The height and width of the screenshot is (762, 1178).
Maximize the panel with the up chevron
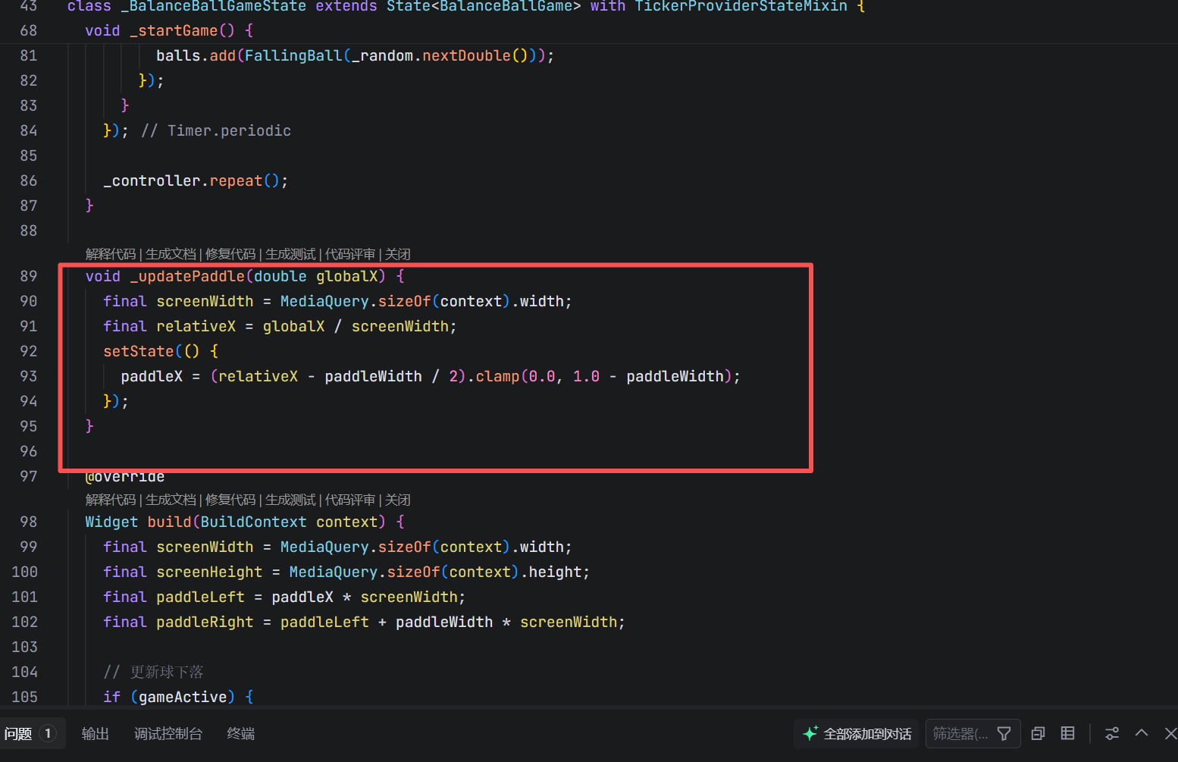pos(1142,733)
